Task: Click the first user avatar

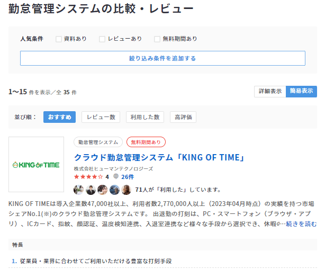Action: (x=78, y=190)
